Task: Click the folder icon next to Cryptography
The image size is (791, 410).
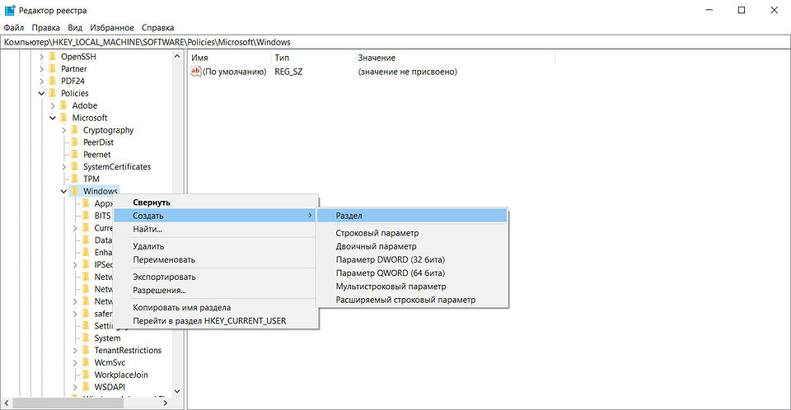Action: pyautogui.click(x=75, y=130)
